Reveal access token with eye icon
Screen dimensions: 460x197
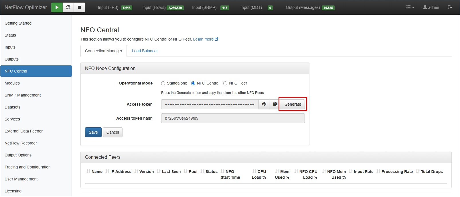tap(264, 104)
